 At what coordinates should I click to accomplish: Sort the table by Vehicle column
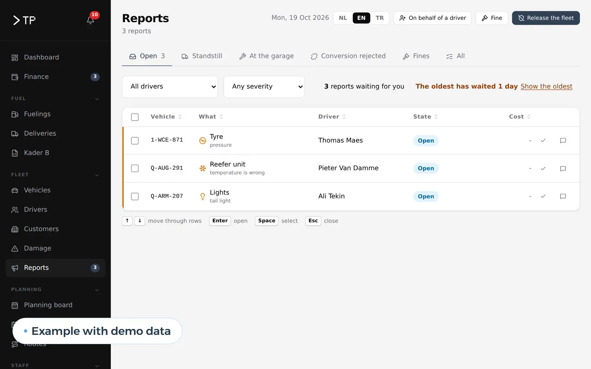click(x=166, y=117)
